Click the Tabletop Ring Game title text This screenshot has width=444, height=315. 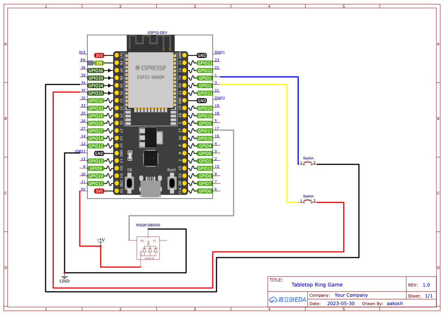pos(317,285)
